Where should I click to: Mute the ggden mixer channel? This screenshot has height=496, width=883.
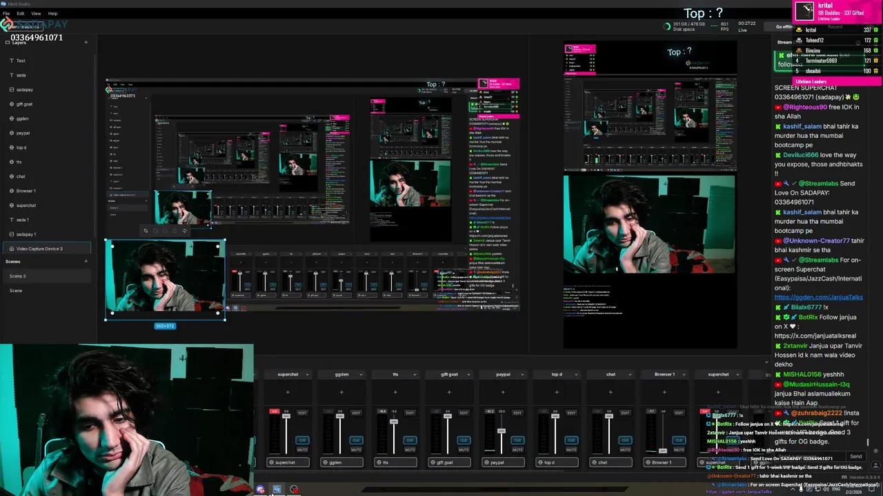pyautogui.click(x=356, y=449)
